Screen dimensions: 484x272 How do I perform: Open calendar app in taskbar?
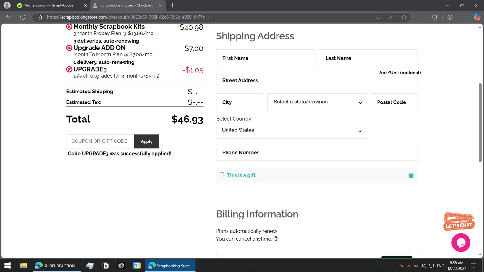(x=137, y=266)
